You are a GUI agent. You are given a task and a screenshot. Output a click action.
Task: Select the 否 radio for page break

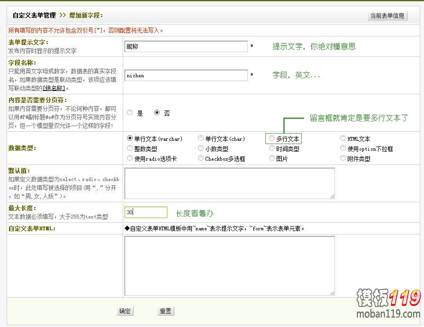[x=156, y=112]
